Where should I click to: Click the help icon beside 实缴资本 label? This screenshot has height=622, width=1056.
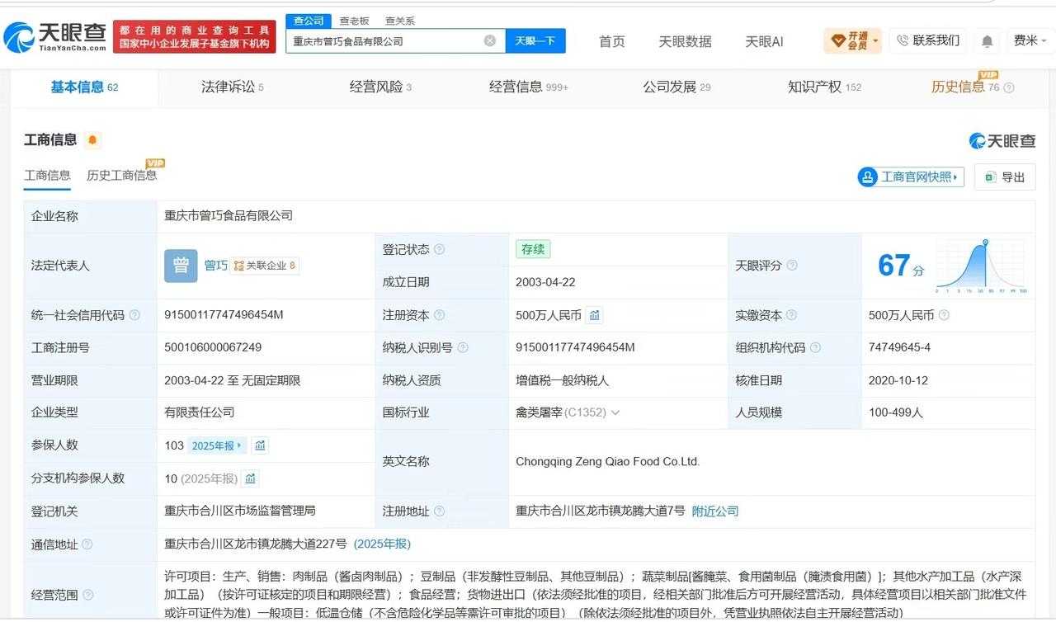click(x=792, y=315)
